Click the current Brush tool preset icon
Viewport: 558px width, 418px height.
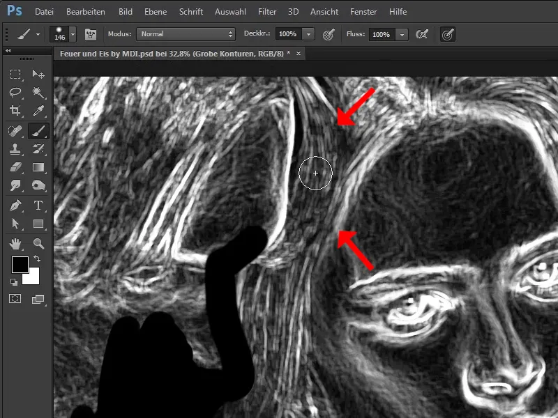click(x=24, y=34)
